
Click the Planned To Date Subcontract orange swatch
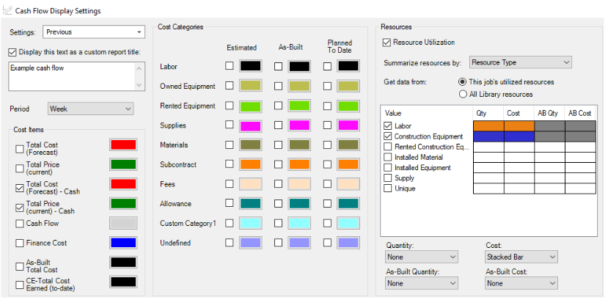[x=348, y=165]
